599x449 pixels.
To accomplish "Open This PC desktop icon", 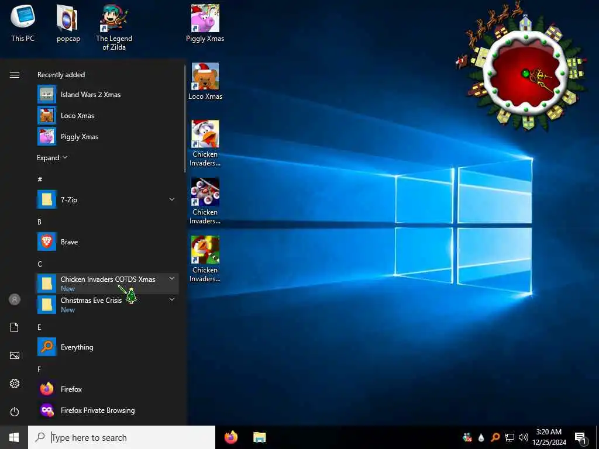I will (x=23, y=23).
